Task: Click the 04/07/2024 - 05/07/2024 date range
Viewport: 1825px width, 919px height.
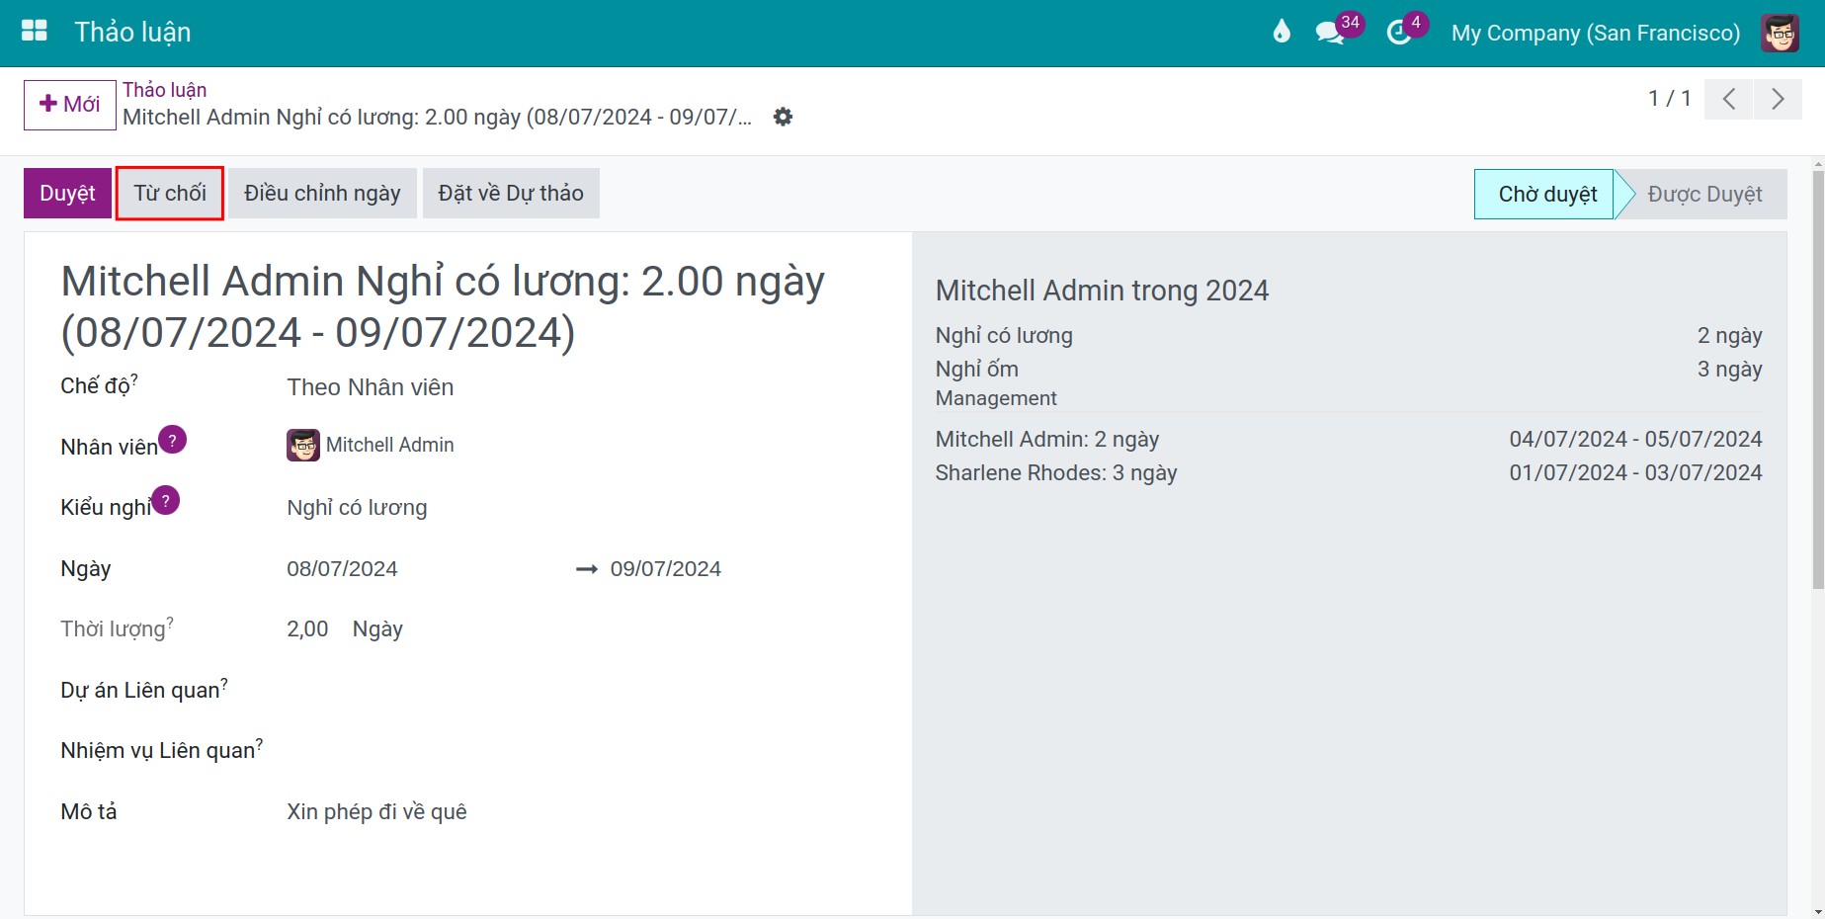Action: tap(1635, 440)
